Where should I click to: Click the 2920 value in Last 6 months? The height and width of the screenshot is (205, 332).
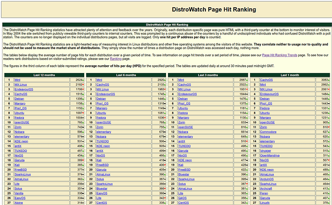[161, 80]
